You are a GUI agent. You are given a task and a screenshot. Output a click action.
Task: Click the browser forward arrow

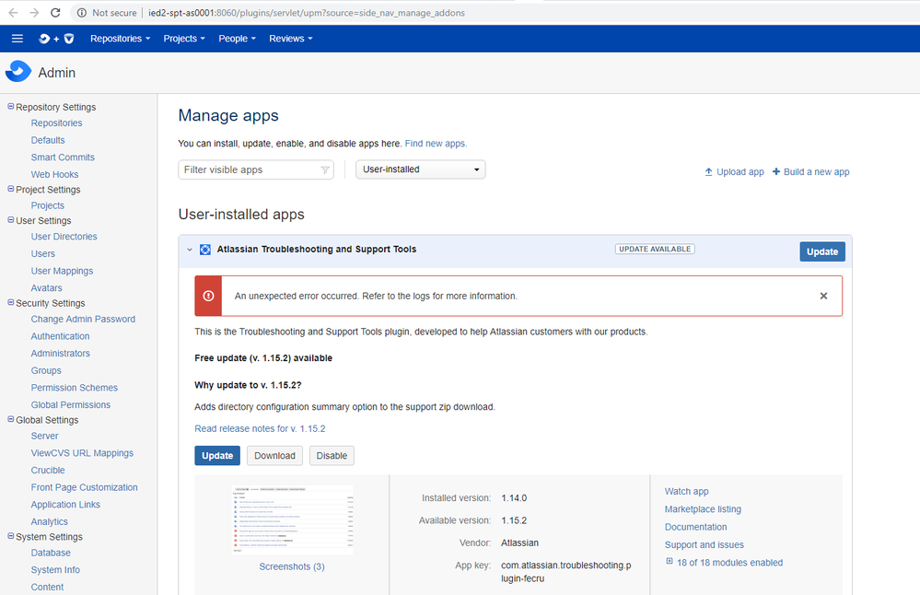pyautogui.click(x=34, y=12)
